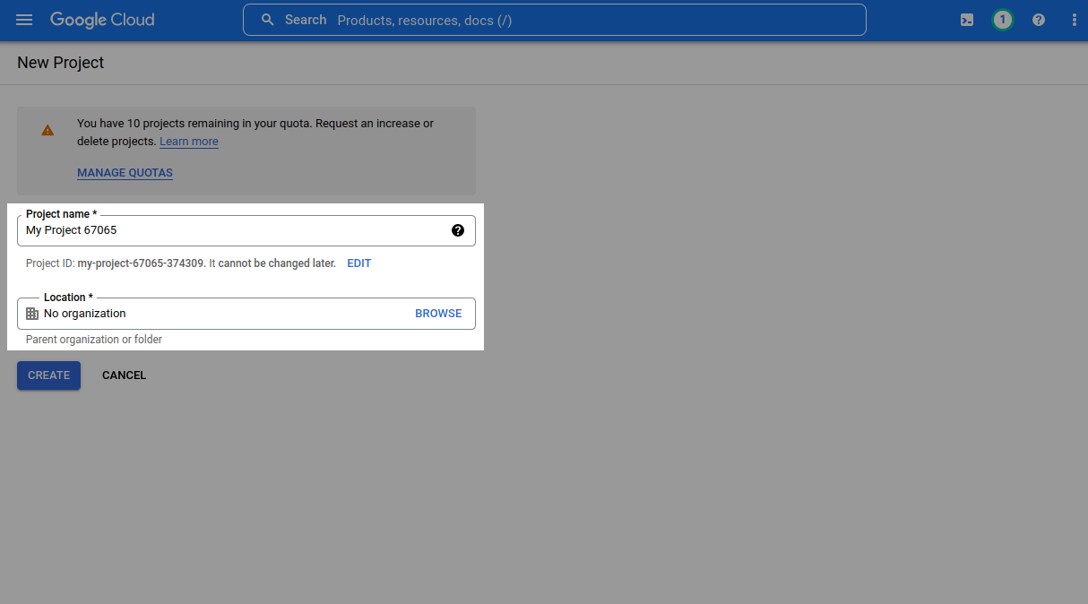Open the three-dot more options menu

tap(1074, 20)
